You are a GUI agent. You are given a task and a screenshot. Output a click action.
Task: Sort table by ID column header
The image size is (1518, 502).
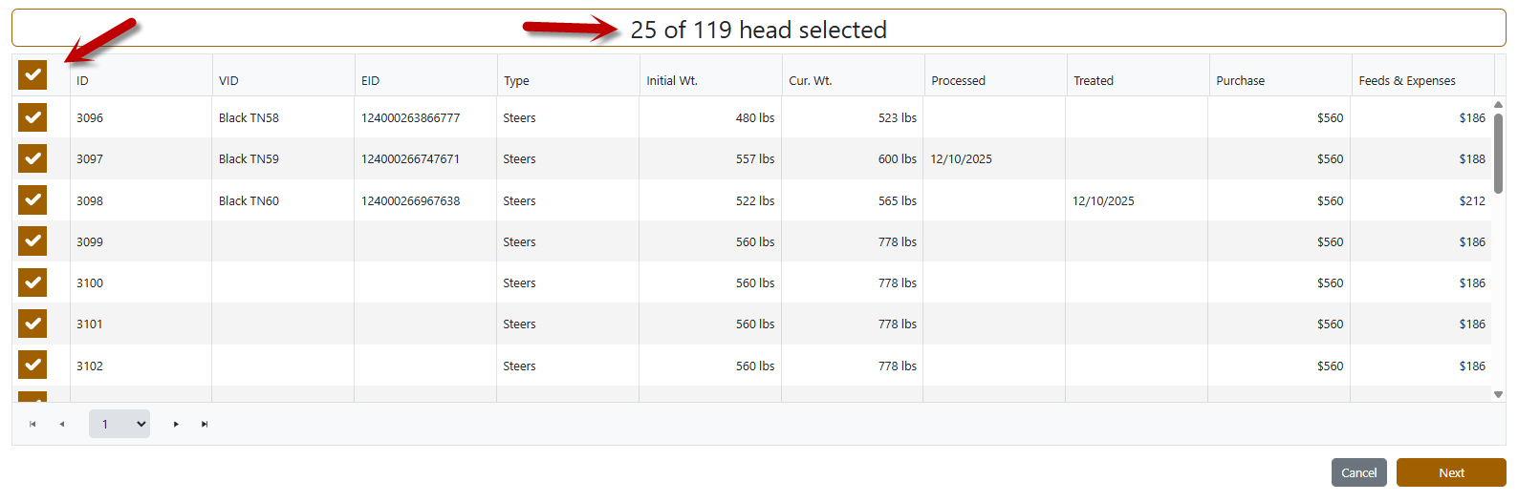click(83, 81)
